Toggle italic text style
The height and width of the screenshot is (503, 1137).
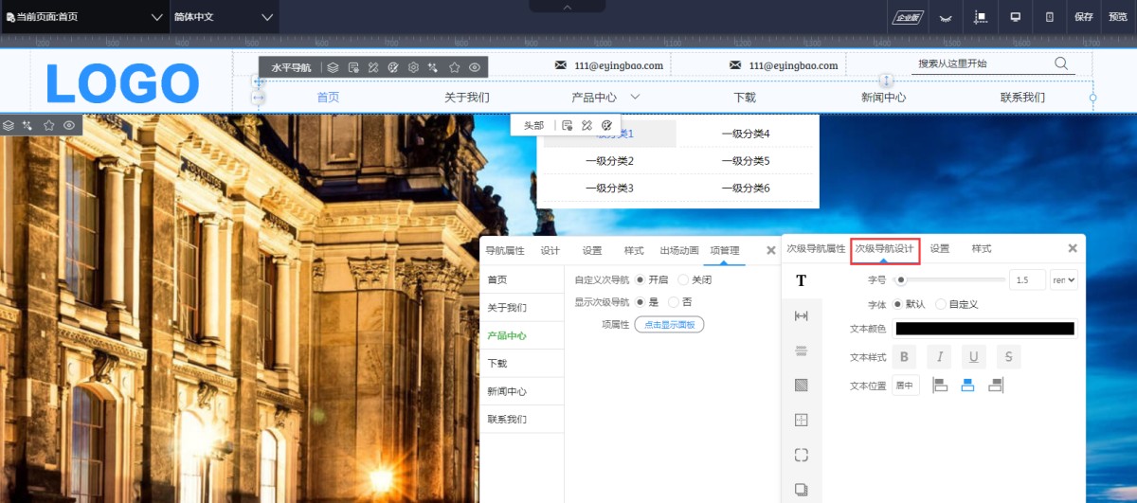939,357
